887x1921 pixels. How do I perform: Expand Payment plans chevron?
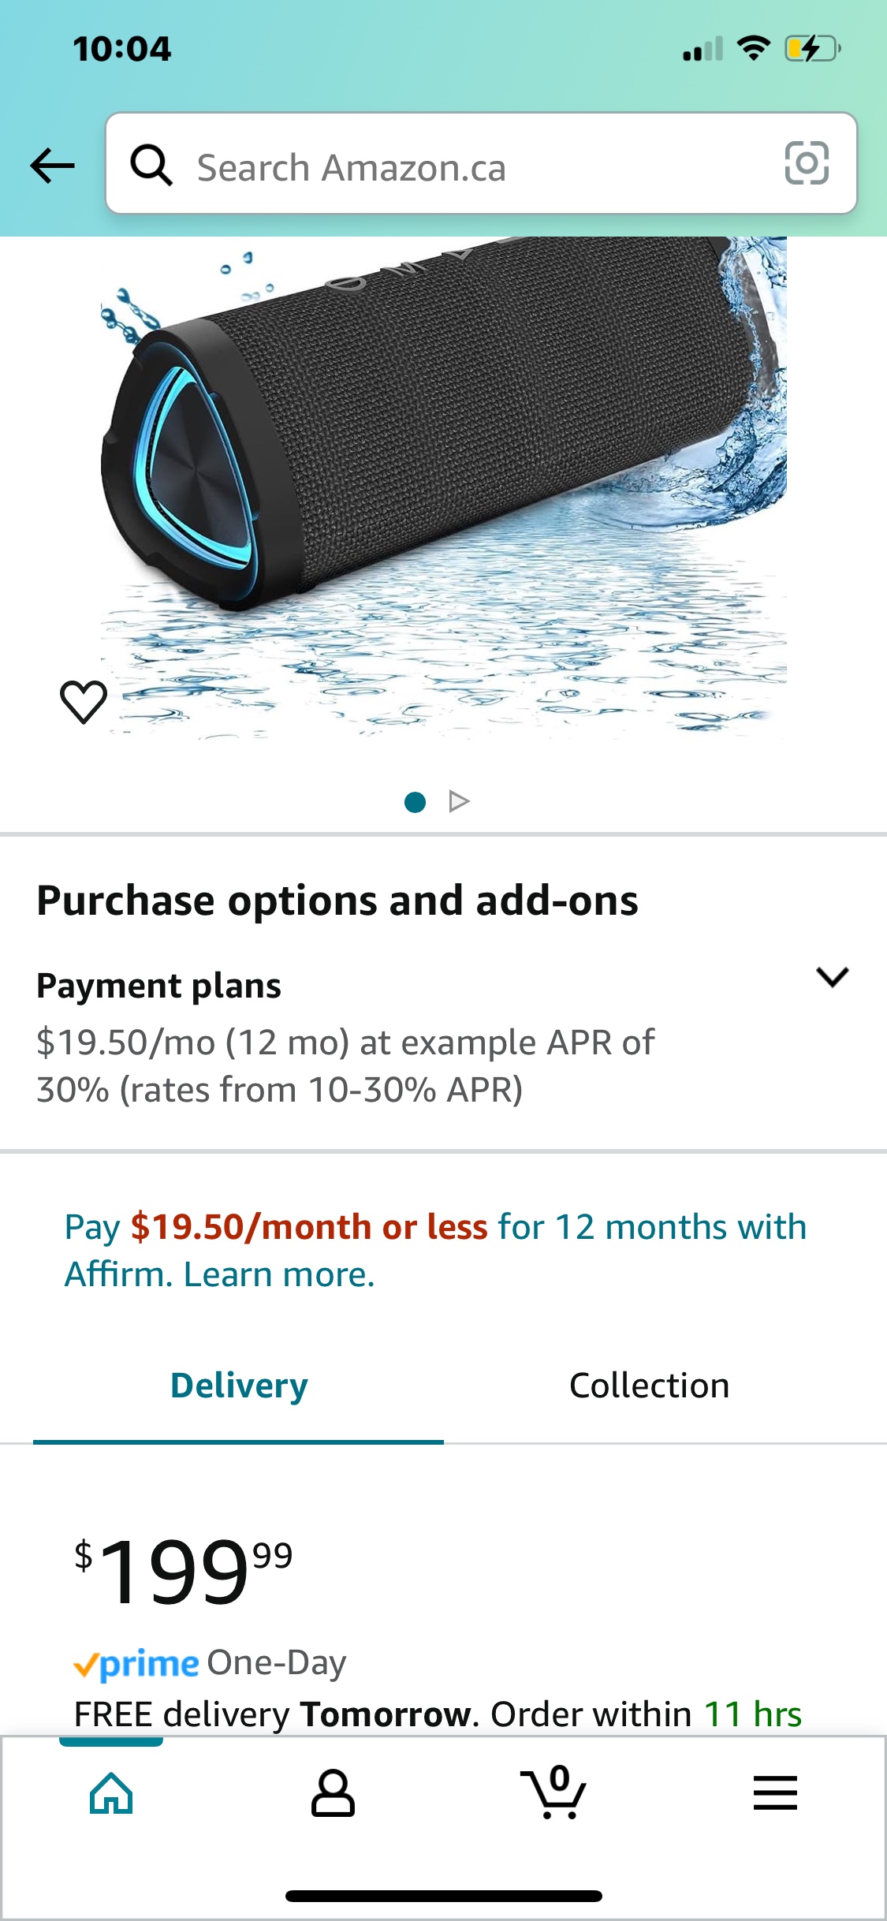[833, 977]
